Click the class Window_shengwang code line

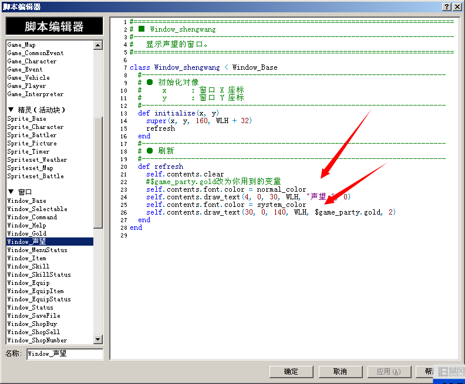(x=204, y=67)
